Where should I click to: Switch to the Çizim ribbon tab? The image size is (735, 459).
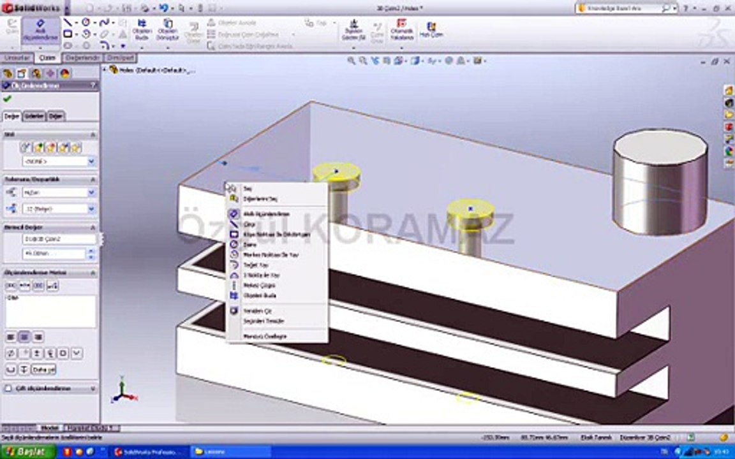click(47, 57)
